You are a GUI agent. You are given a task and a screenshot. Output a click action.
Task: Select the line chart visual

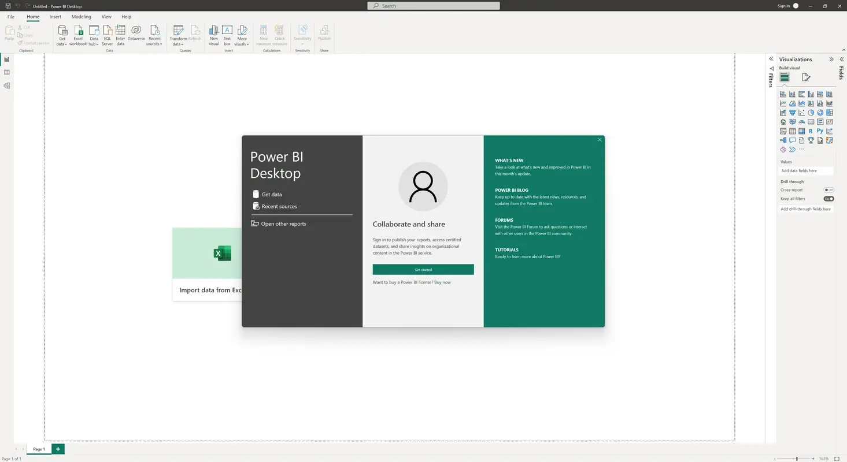(x=783, y=103)
